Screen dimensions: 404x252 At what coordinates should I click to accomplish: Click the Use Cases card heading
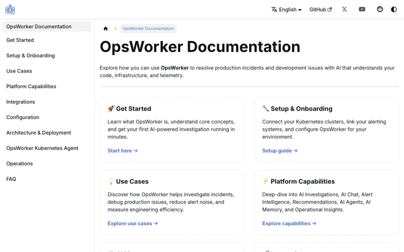point(132,181)
